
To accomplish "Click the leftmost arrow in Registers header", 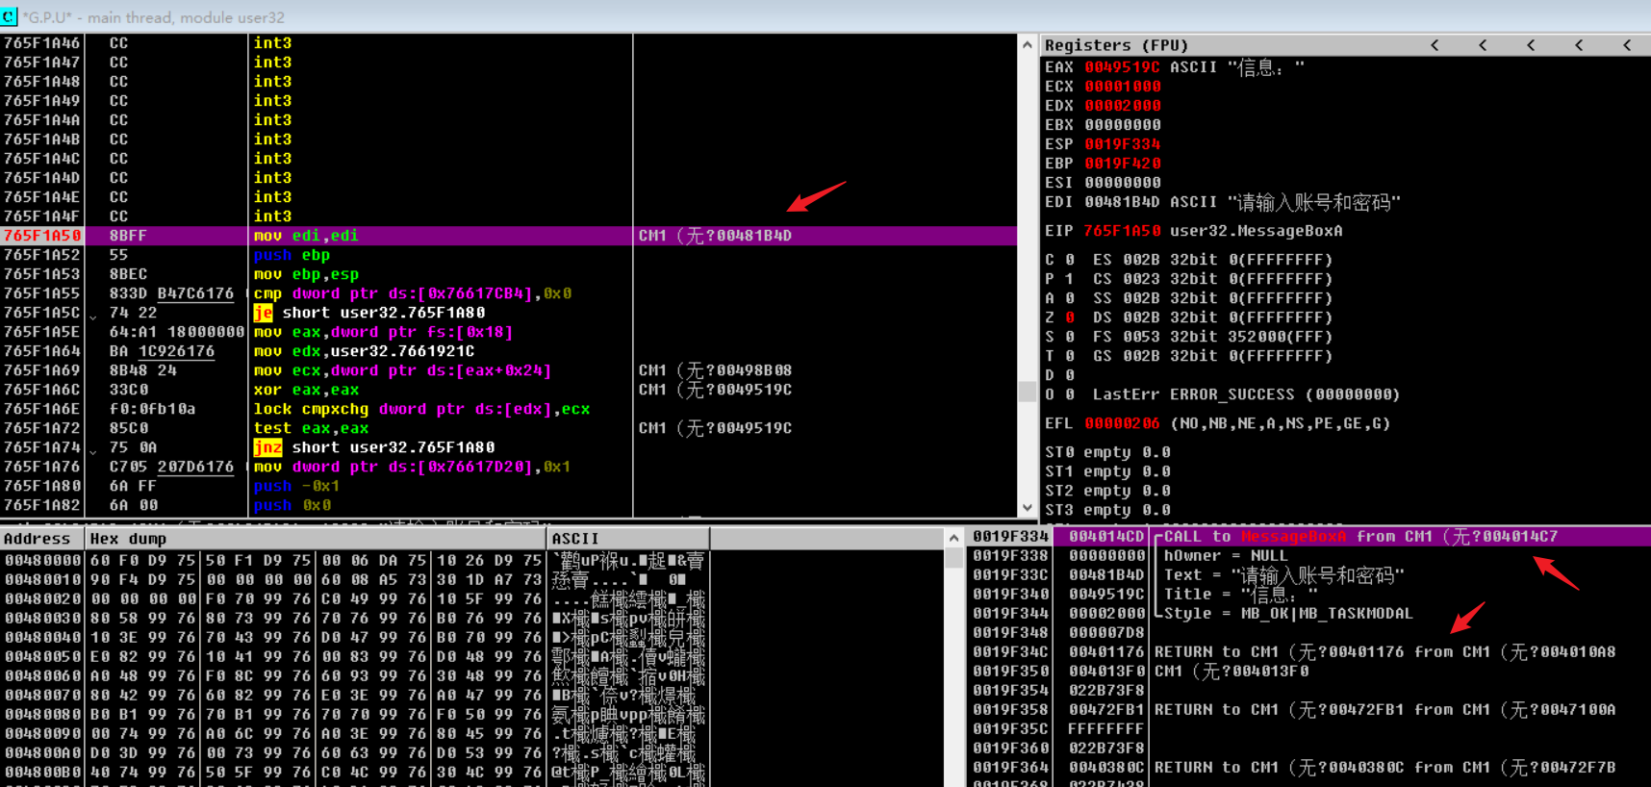I will coord(1435,45).
